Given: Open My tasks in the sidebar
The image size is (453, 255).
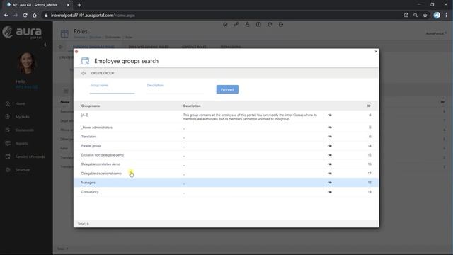Looking at the screenshot, I should coord(22,117).
